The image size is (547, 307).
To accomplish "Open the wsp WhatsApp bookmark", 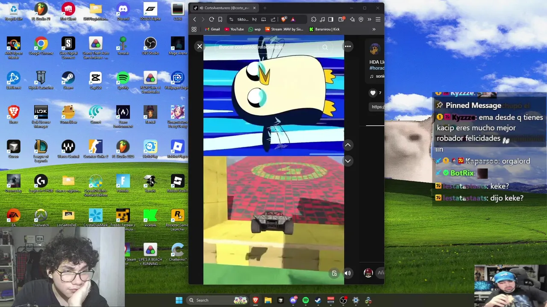I will (x=254, y=29).
